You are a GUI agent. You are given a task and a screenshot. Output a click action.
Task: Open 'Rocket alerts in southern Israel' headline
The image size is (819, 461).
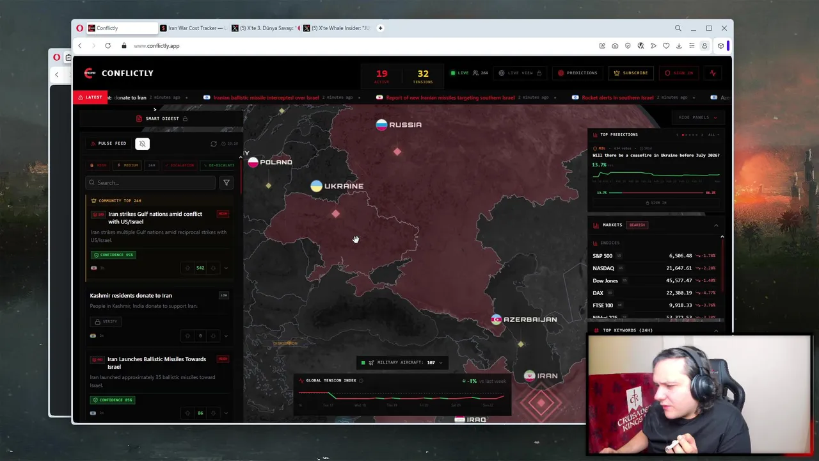coord(617,97)
